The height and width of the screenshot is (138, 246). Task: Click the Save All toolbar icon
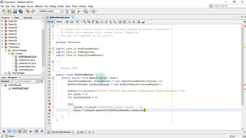tap(20, 11)
